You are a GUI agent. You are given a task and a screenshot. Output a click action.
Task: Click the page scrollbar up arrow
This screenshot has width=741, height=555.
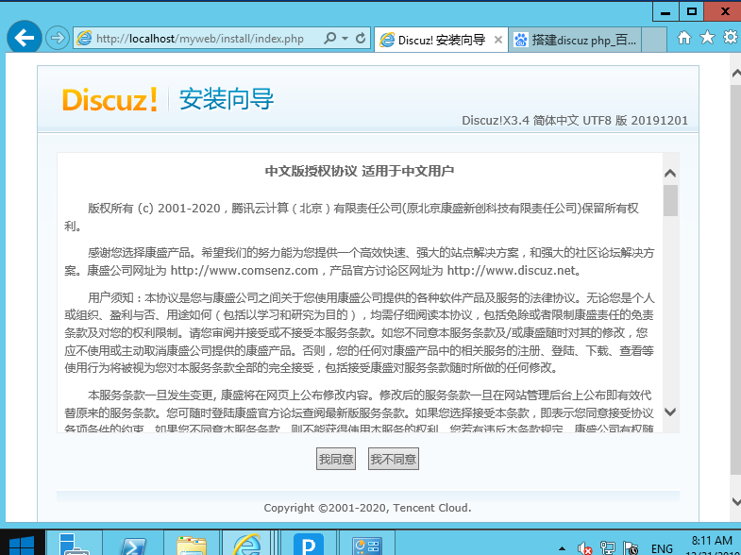pyautogui.click(x=735, y=74)
